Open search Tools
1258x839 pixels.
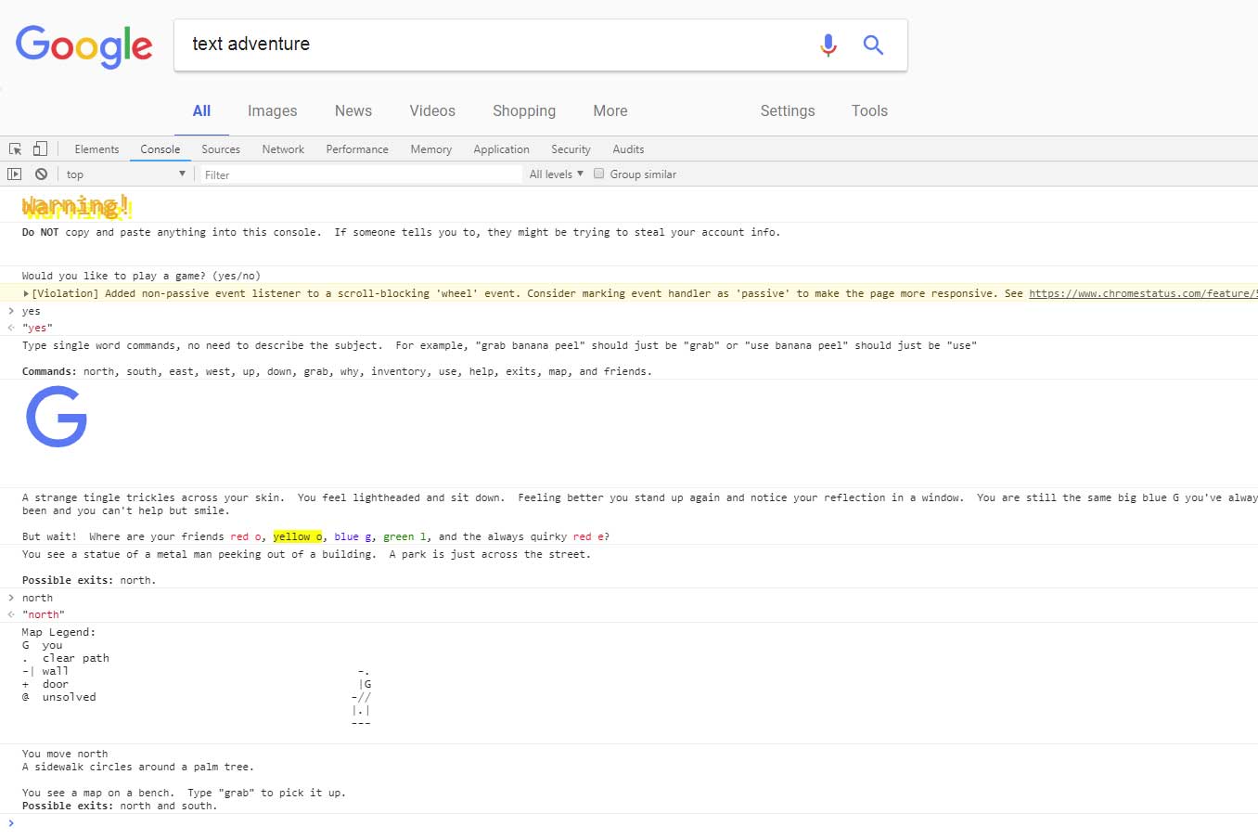[x=869, y=110]
